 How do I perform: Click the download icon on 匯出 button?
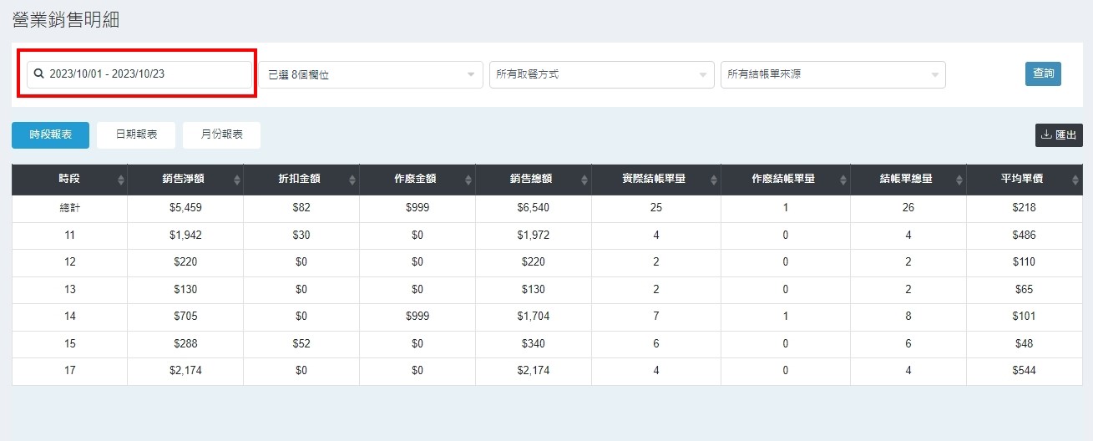1045,134
